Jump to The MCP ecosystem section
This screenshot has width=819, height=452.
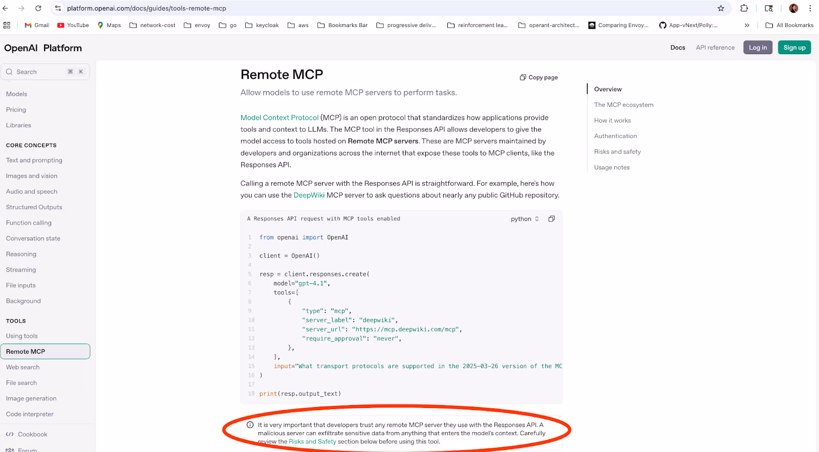623,105
